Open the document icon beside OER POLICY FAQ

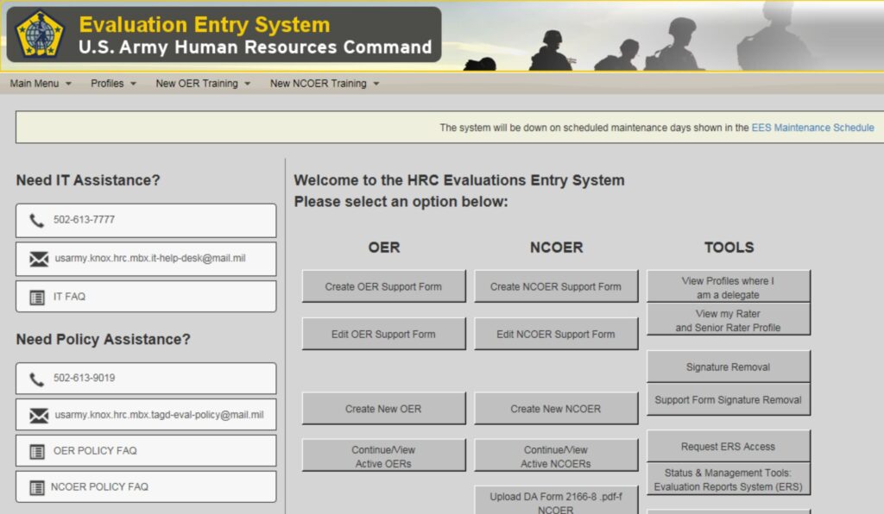(x=37, y=450)
